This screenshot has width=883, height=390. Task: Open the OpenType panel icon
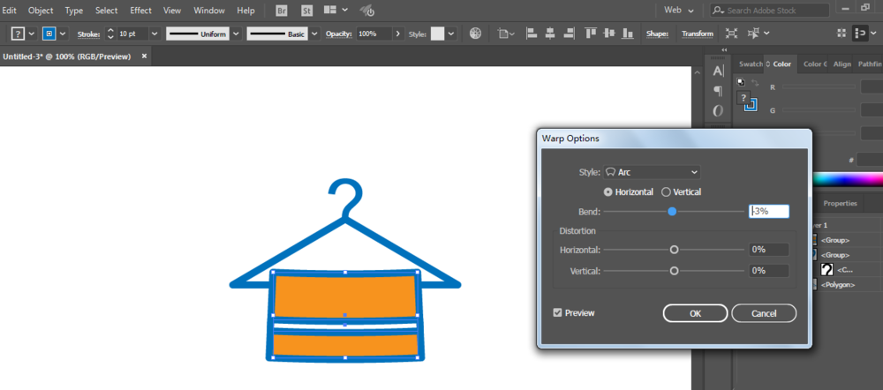(718, 110)
